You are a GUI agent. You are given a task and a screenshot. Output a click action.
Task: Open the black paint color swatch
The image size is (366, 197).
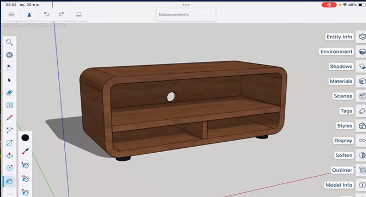[25, 138]
